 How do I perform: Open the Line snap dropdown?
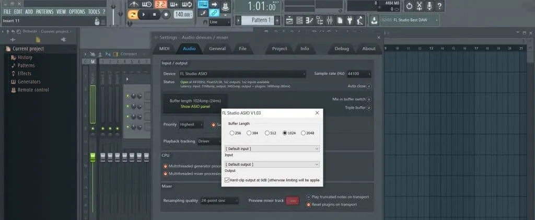219,22
